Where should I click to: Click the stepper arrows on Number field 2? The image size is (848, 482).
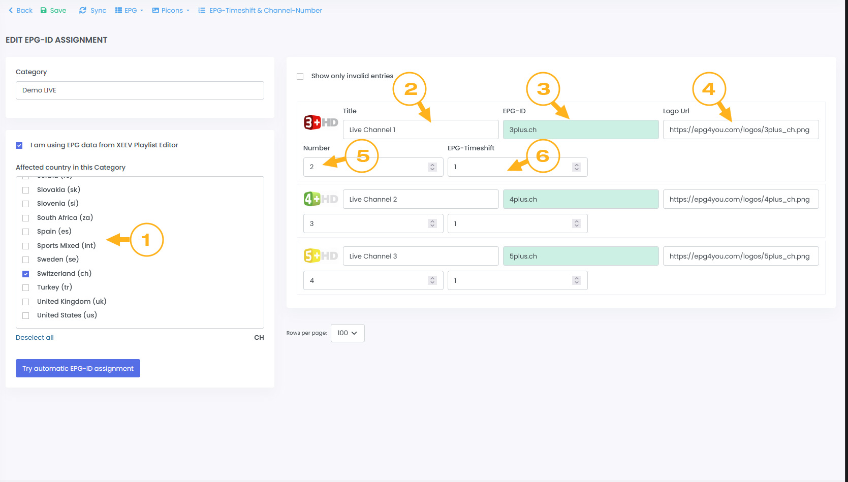pyautogui.click(x=432, y=167)
